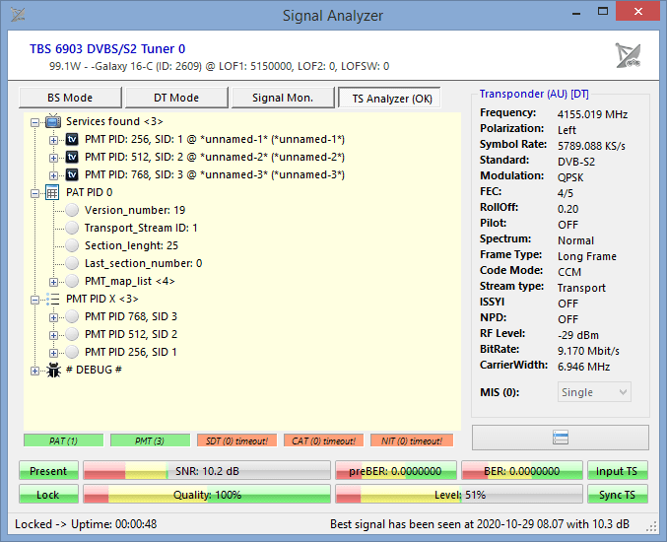The image size is (667, 542).
Task: Click the BER: 0.0000000 meter
Action: tap(522, 470)
